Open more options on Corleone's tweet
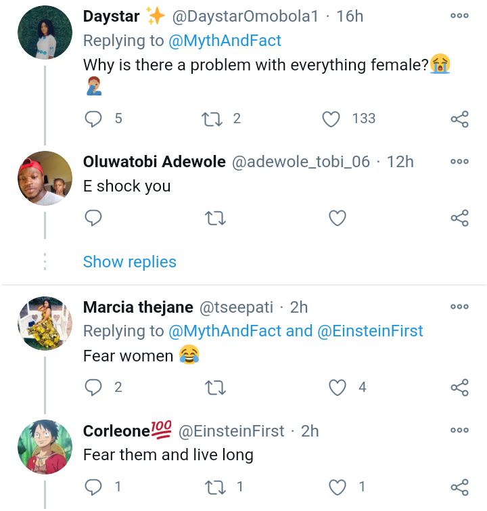The height and width of the screenshot is (511, 487). [x=460, y=430]
